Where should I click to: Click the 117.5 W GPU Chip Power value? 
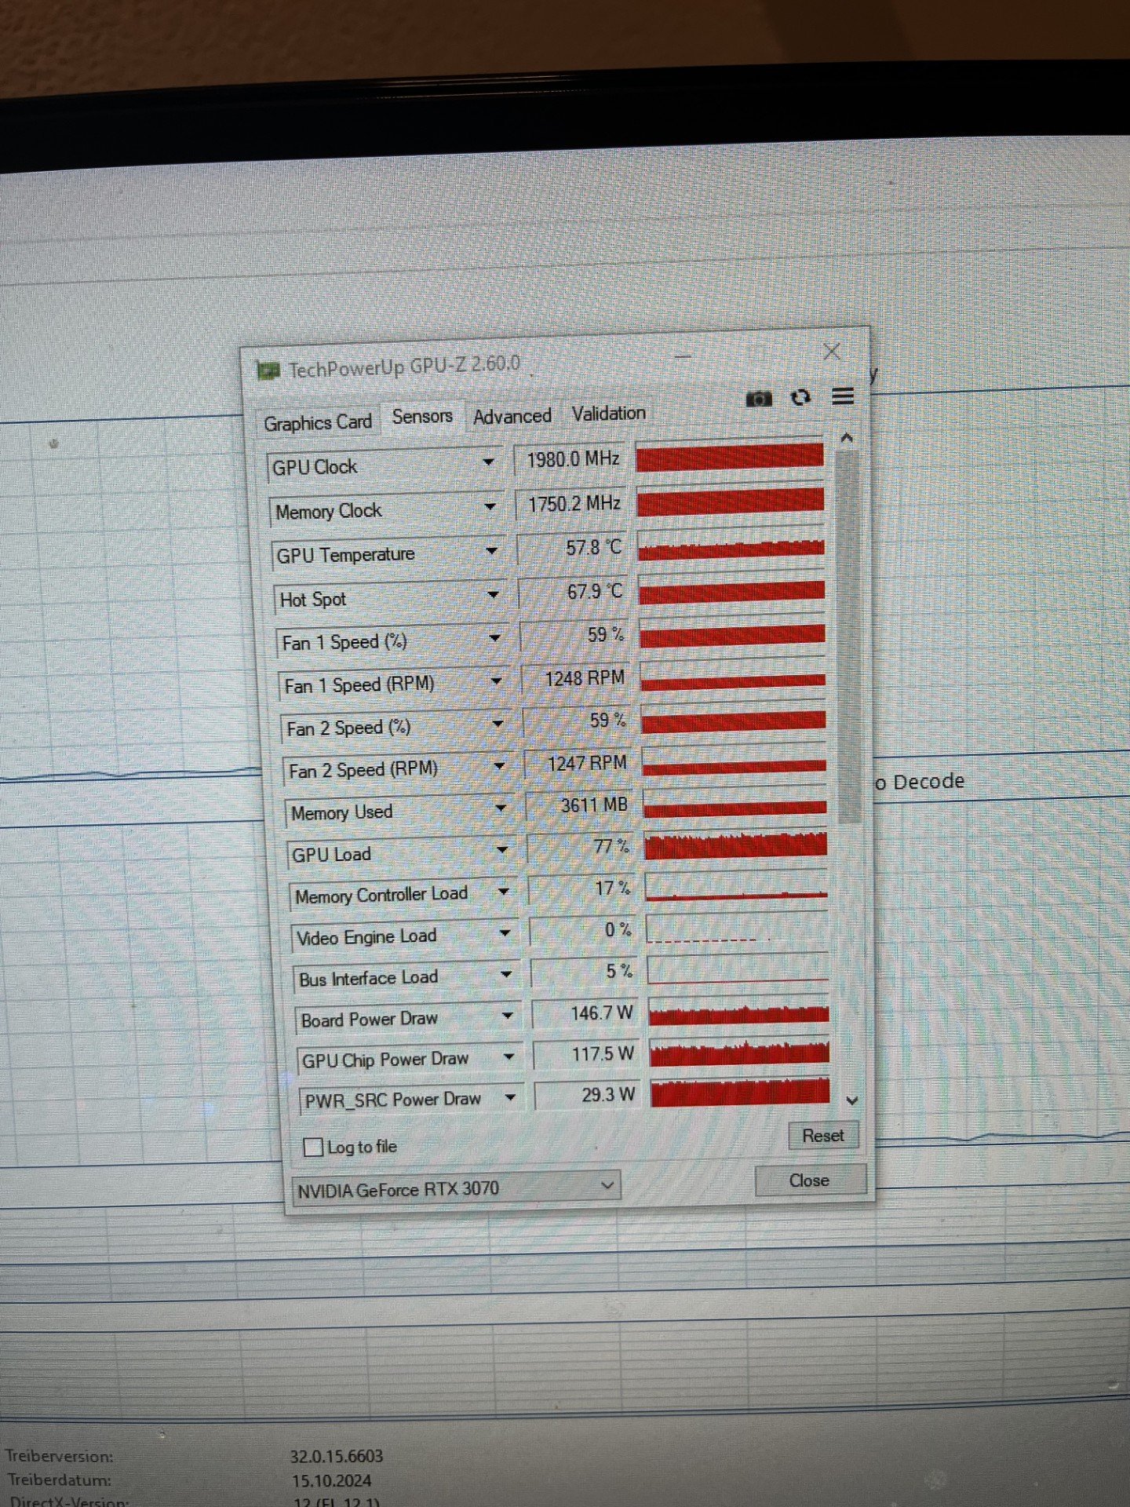point(603,1054)
